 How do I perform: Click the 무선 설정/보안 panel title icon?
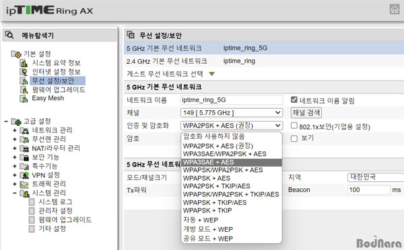131,35
